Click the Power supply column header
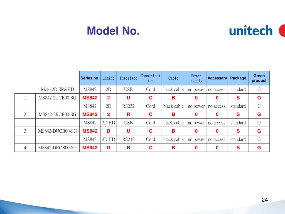285x214 pixels. point(196,78)
